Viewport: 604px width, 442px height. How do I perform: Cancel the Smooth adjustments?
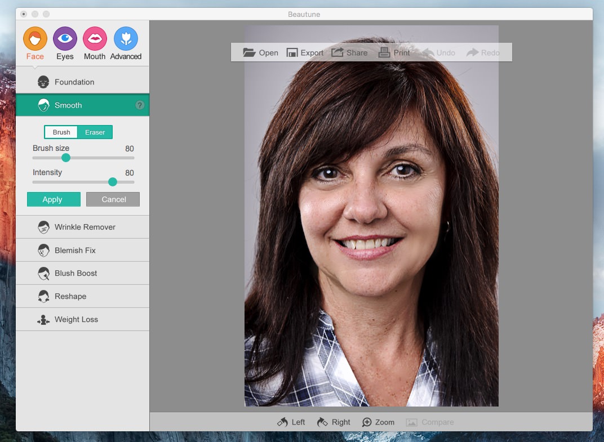click(113, 199)
